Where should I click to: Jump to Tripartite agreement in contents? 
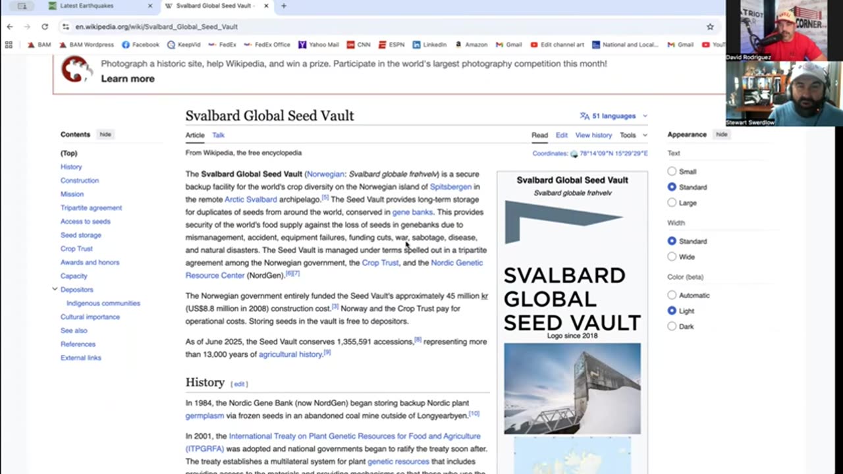(91, 207)
